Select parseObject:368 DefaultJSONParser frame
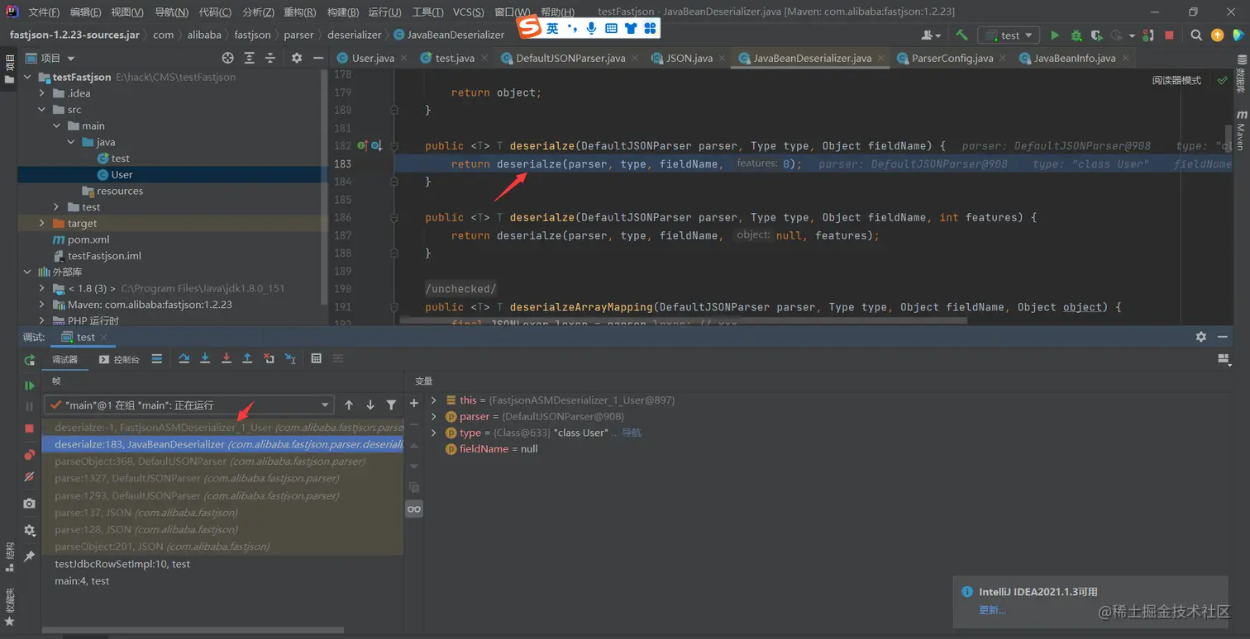The width and height of the screenshot is (1250, 639). click(x=222, y=461)
